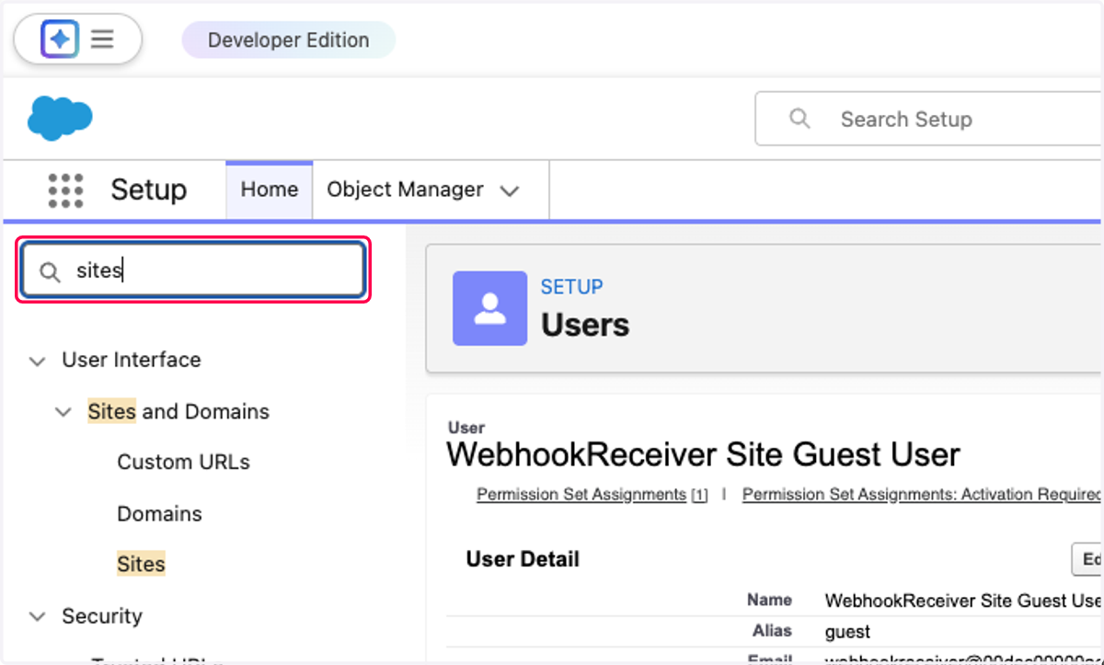Click the Setup app title

coord(148,189)
